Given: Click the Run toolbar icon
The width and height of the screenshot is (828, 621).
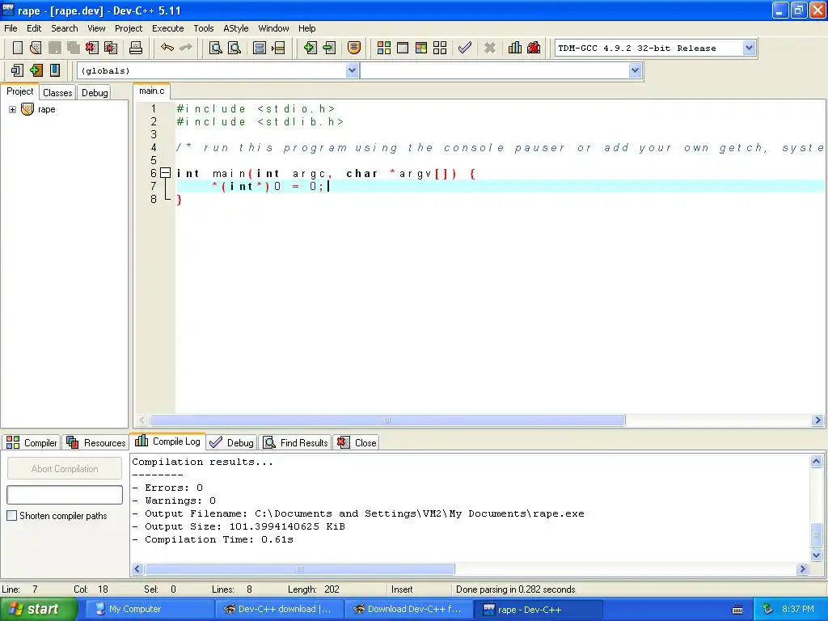Looking at the screenshot, I should (x=403, y=48).
